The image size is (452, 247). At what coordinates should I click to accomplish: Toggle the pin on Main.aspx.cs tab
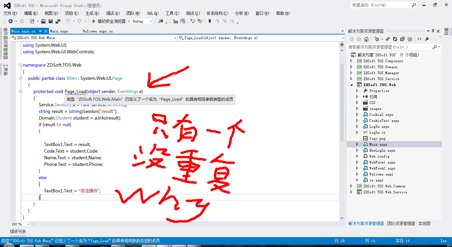coord(40,31)
